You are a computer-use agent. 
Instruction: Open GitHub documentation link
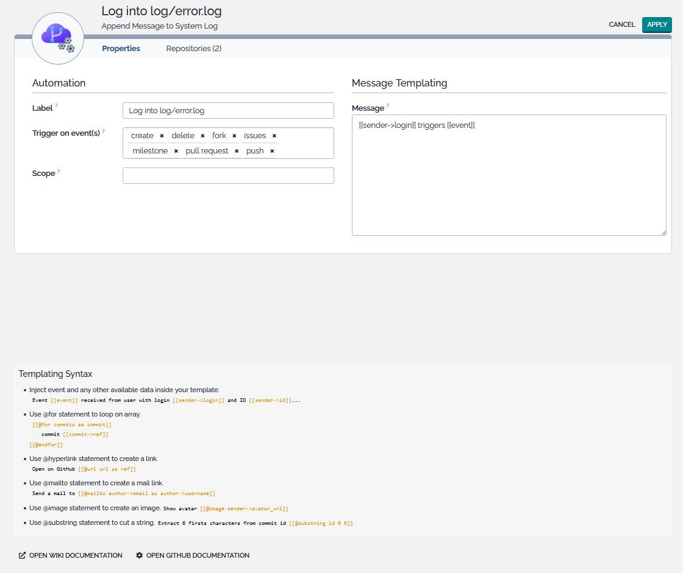[x=192, y=555]
